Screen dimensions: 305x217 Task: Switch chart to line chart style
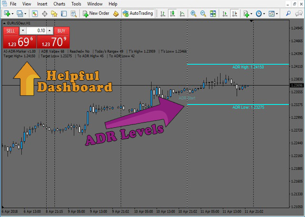point(183,13)
